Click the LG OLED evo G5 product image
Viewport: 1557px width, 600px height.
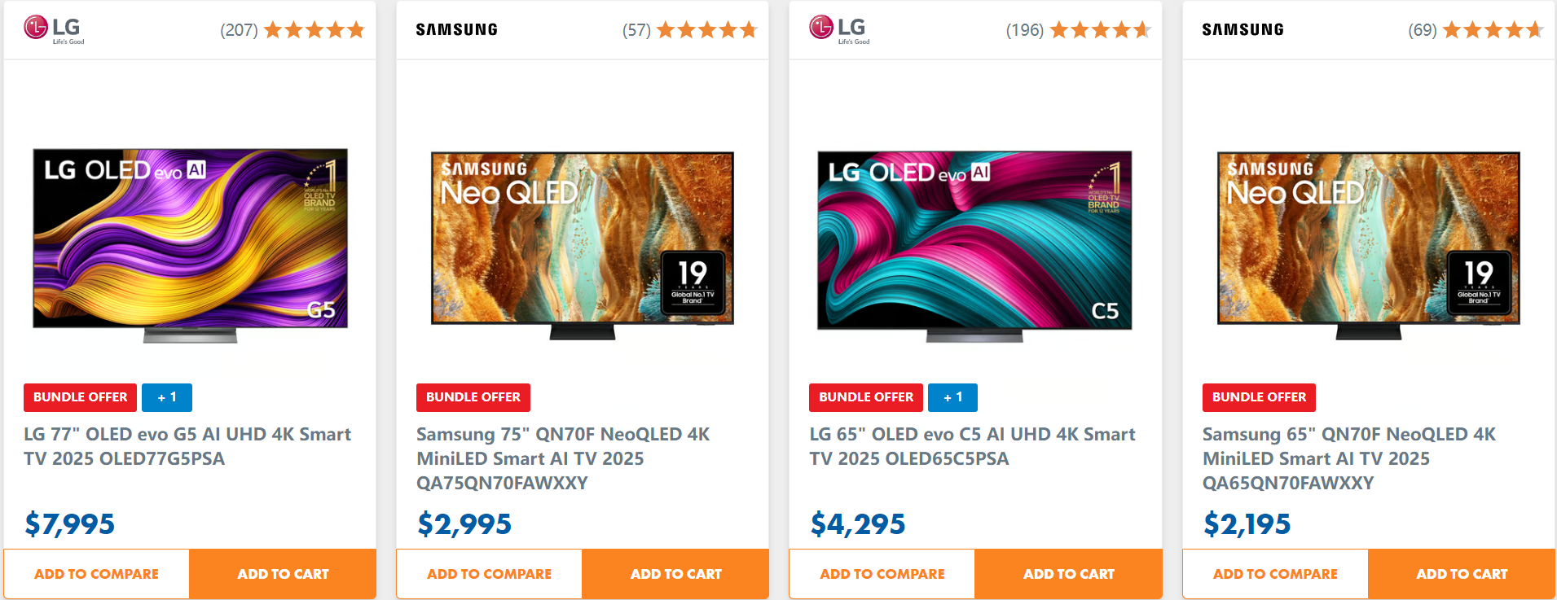[190, 242]
